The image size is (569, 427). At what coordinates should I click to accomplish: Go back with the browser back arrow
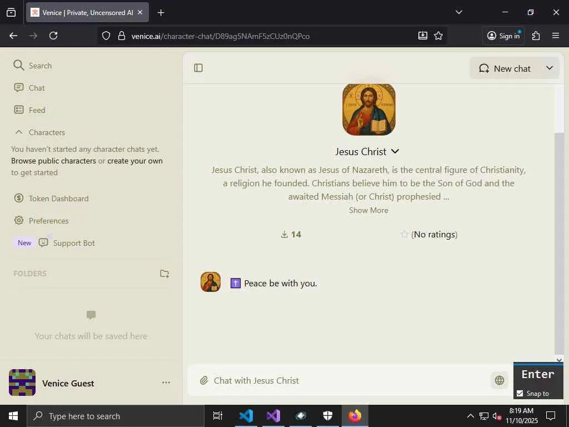[x=13, y=36]
